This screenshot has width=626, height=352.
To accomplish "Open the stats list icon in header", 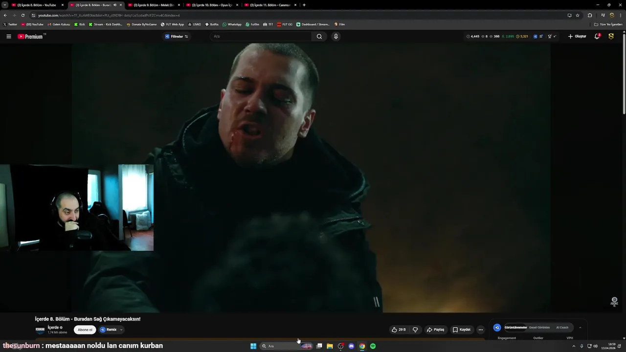I will pyautogui.click(x=541, y=36).
